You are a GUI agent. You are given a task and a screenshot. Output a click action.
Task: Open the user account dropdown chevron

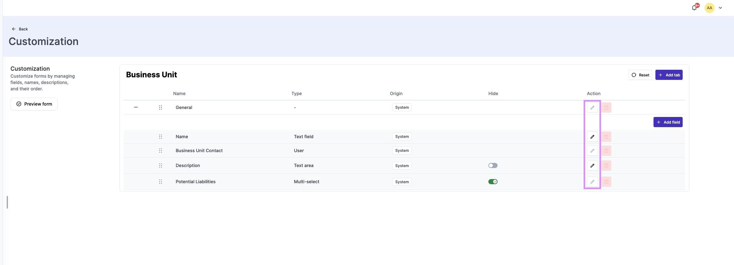[x=720, y=8]
